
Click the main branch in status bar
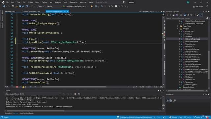[198, 117]
